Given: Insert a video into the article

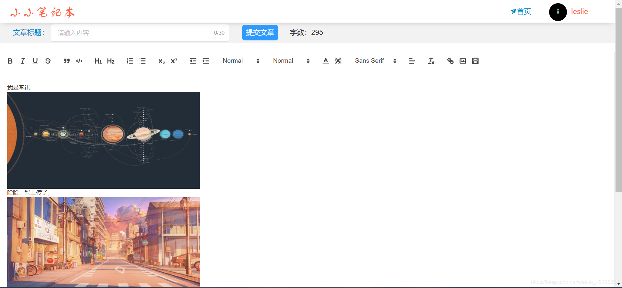Looking at the screenshot, I should [x=475, y=61].
